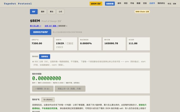The width and height of the screenshot is (180, 112).
Task: Click the Proof of Design 挖矿 subtitle
Action: point(51,21)
